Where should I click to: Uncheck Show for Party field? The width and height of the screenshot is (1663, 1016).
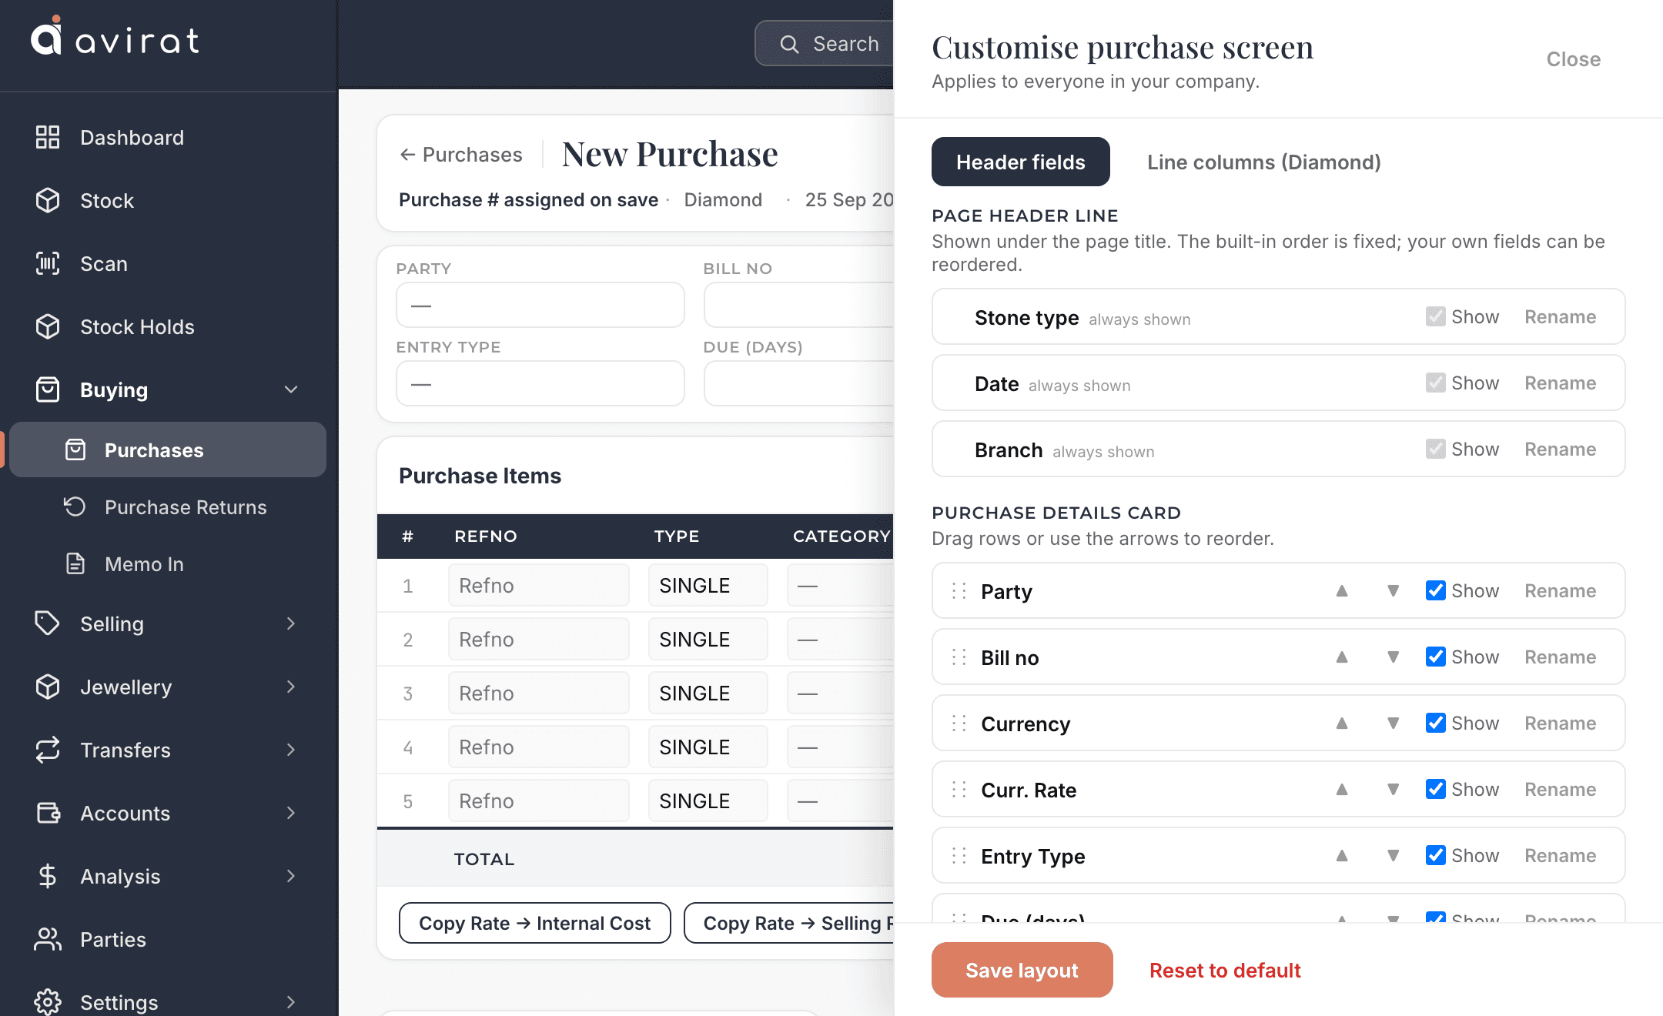[1435, 590]
